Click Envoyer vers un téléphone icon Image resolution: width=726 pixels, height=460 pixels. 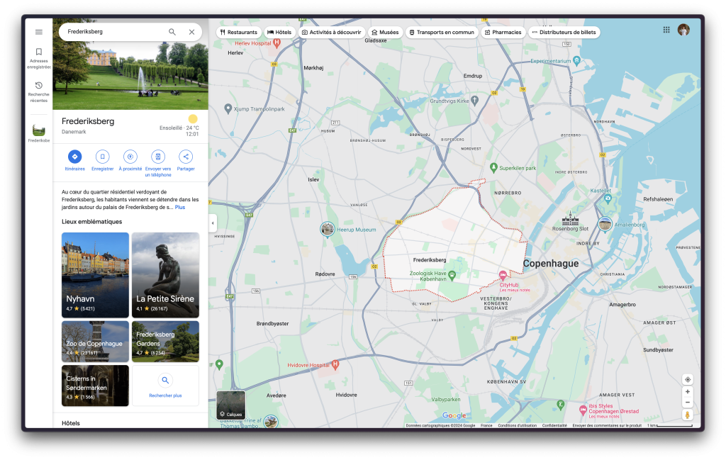point(158,157)
